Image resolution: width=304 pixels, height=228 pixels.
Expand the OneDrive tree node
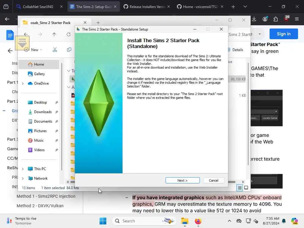23,83
